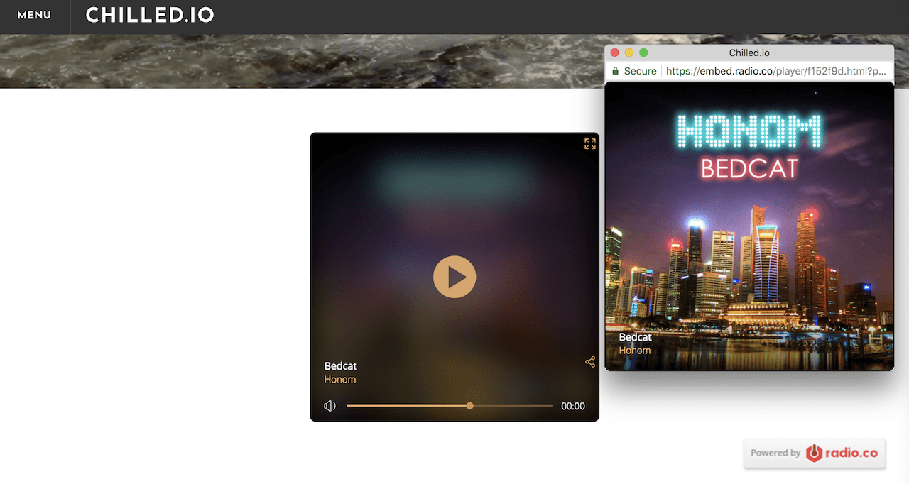Click the 00:00 time display
Screen dimensions: 909x484
[572, 407]
